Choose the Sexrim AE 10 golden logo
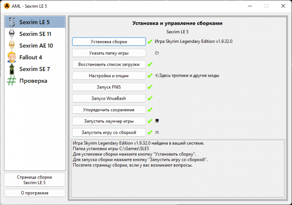Screen dimensions: 292x205 12,46
